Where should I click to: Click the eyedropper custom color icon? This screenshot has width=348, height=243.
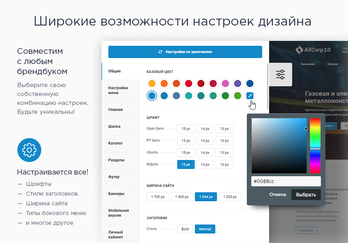pyautogui.click(x=250, y=96)
